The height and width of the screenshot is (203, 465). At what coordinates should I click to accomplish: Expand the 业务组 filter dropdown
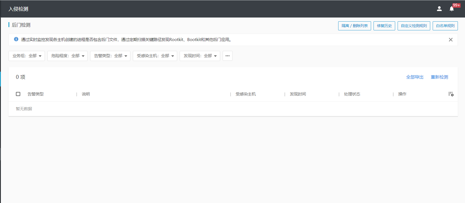[27, 56]
